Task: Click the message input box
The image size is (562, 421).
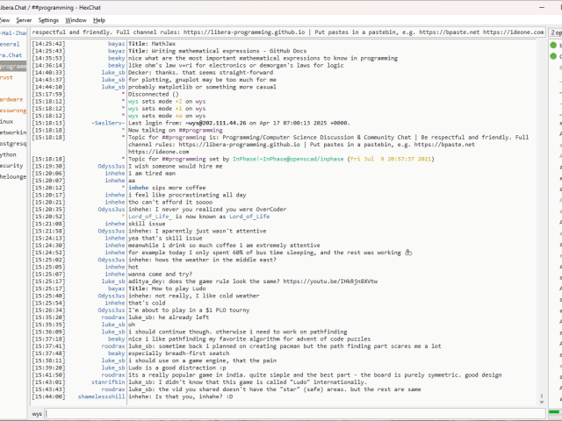Action: click(x=290, y=412)
